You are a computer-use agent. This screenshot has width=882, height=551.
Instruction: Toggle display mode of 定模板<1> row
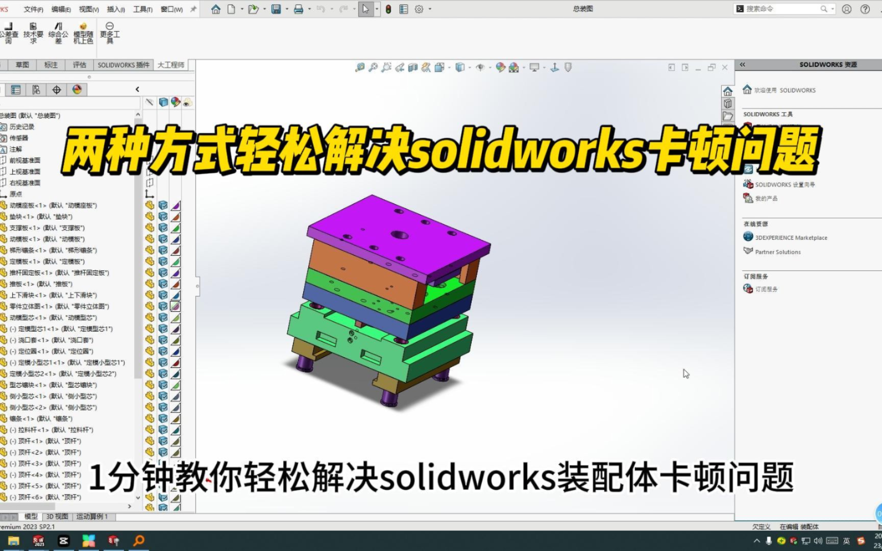(163, 261)
